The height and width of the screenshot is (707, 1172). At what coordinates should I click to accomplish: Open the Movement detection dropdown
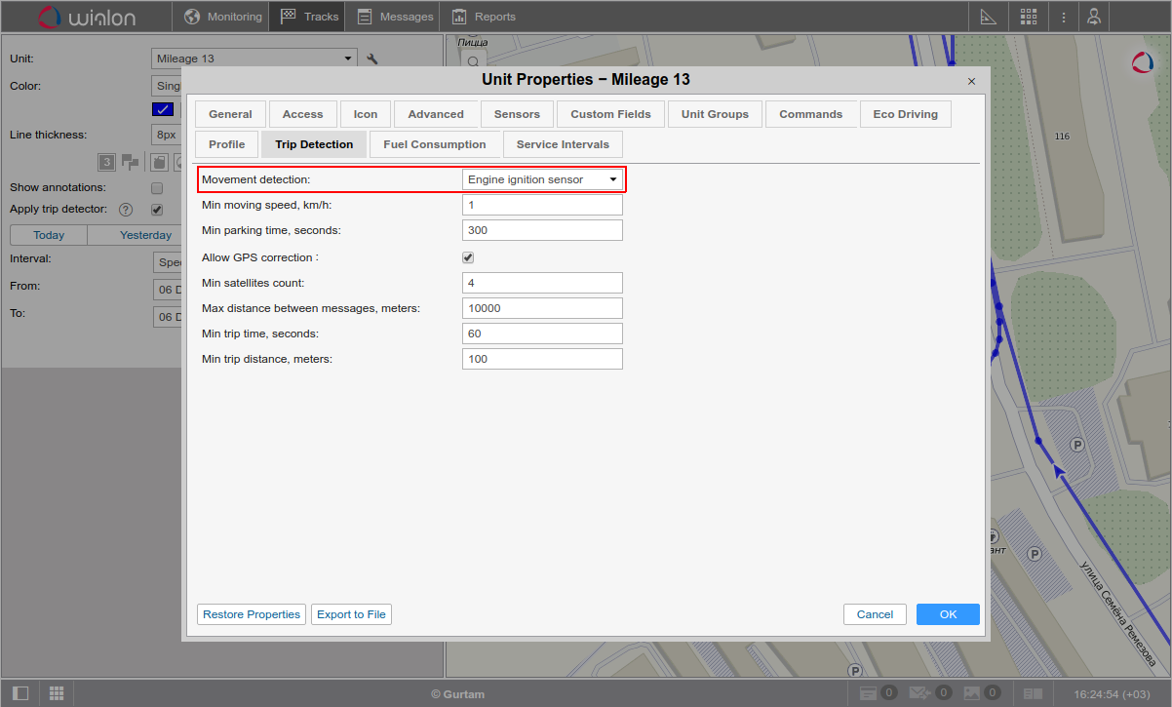tap(542, 179)
